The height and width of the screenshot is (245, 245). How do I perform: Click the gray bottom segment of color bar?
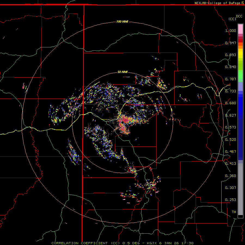coord(240,189)
